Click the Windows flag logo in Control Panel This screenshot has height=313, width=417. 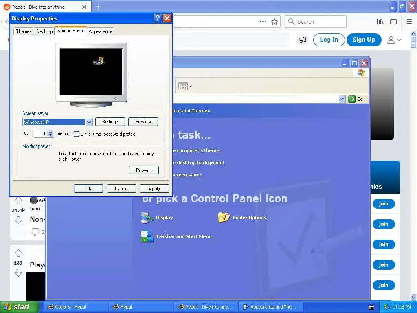[361, 73]
